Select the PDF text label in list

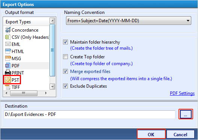coord(15,65)
